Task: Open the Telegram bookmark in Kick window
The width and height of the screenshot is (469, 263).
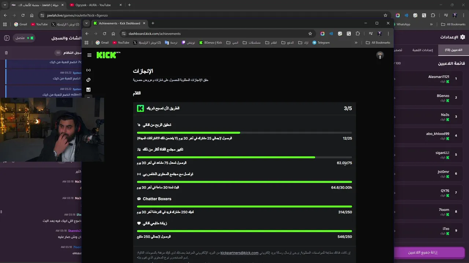Action: tap(321, 43)
